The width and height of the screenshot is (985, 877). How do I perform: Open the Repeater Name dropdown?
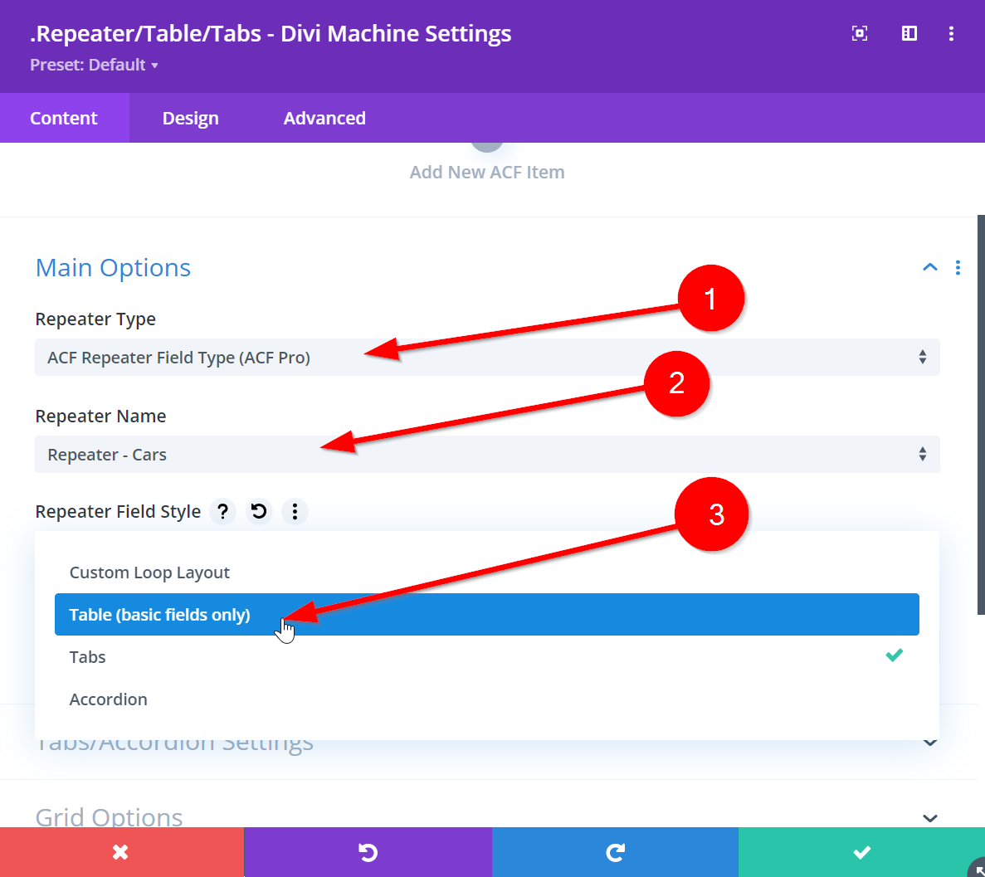click(487, 455)
